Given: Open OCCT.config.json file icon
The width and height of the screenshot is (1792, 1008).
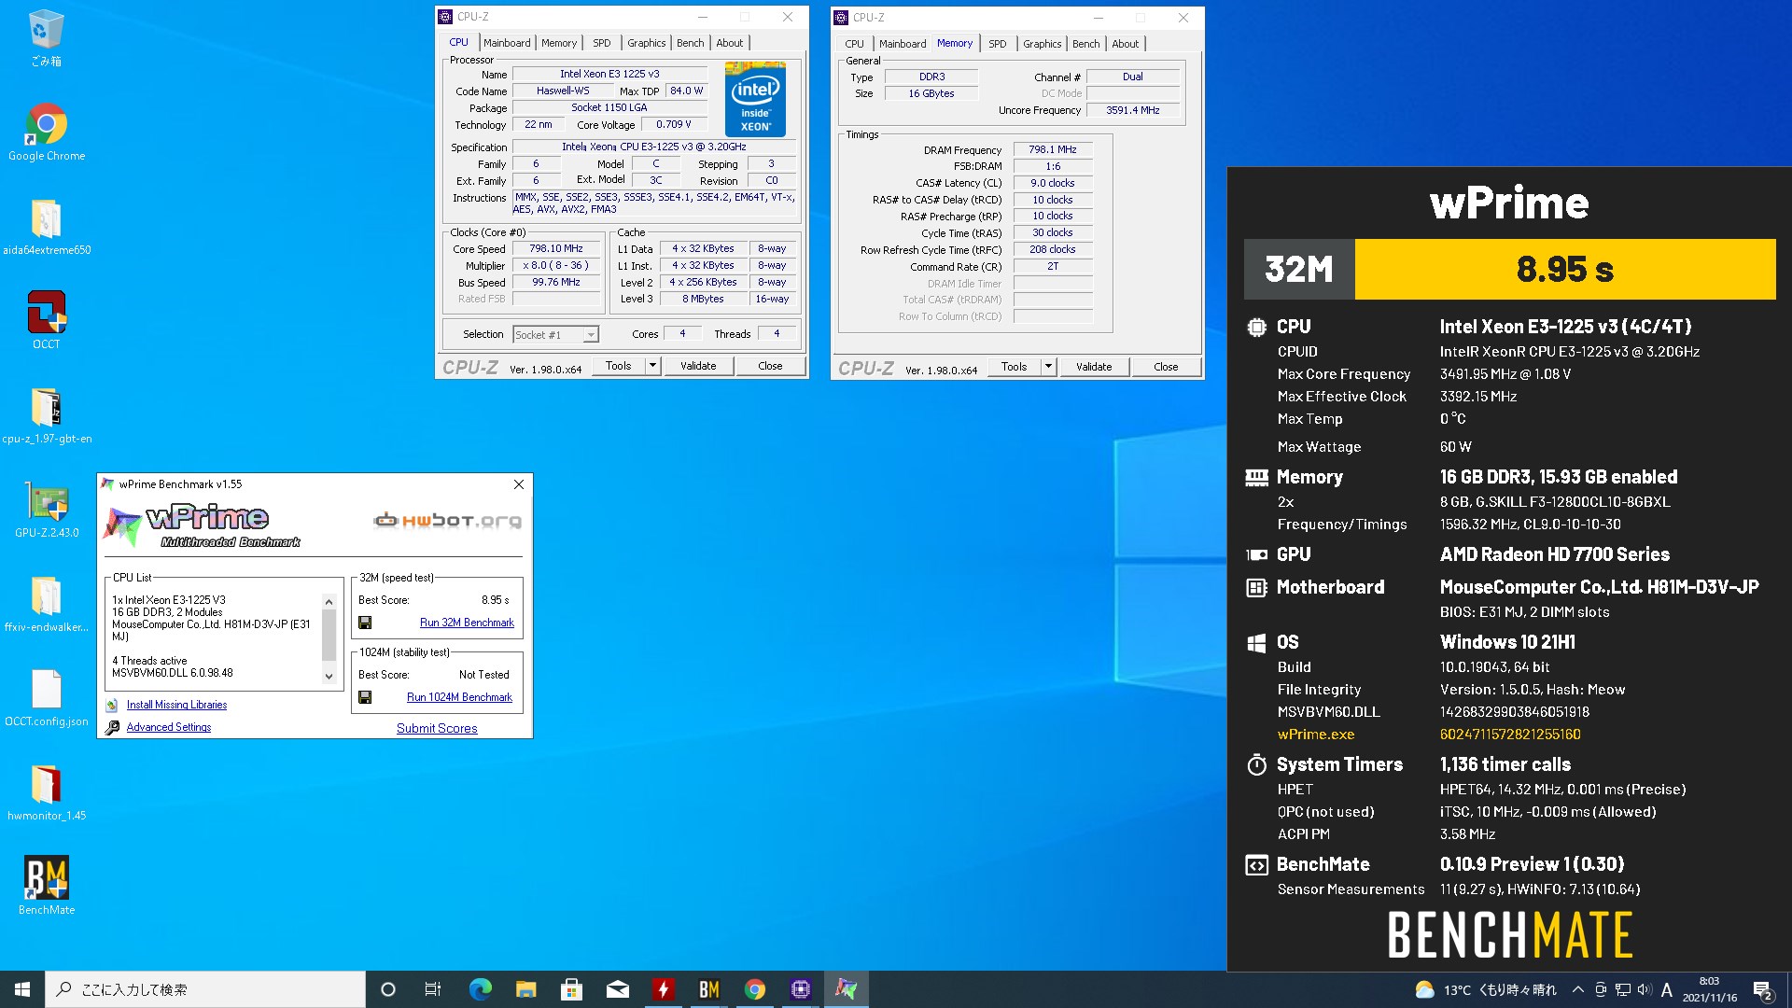Looking at the screenshot, I should [x=46, y=698].
